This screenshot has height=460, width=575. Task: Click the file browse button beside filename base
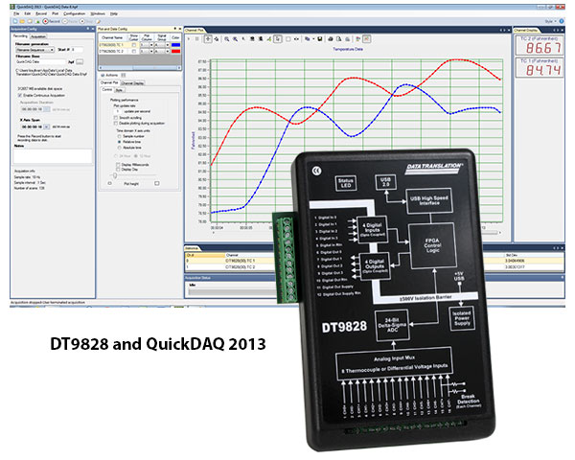click(80, 62)
